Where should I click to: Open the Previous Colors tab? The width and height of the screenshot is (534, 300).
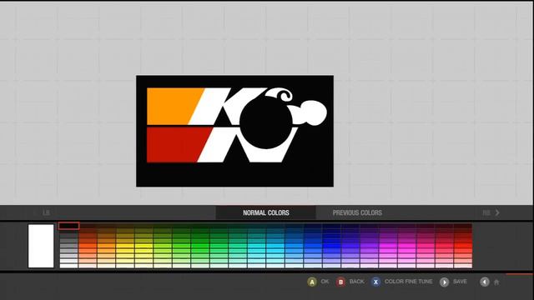point(357,213)
